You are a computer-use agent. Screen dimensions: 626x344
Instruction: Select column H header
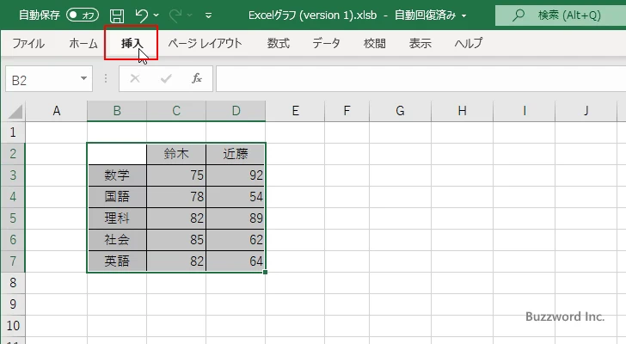click(x=462, y=111)
